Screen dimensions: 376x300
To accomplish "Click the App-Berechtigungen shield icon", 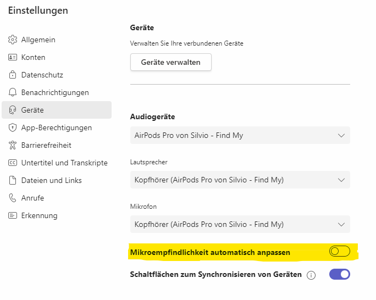I will click(x=13, y=127).
